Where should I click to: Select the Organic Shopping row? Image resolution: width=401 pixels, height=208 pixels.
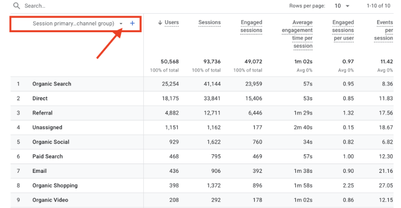(x=55, y=186)
